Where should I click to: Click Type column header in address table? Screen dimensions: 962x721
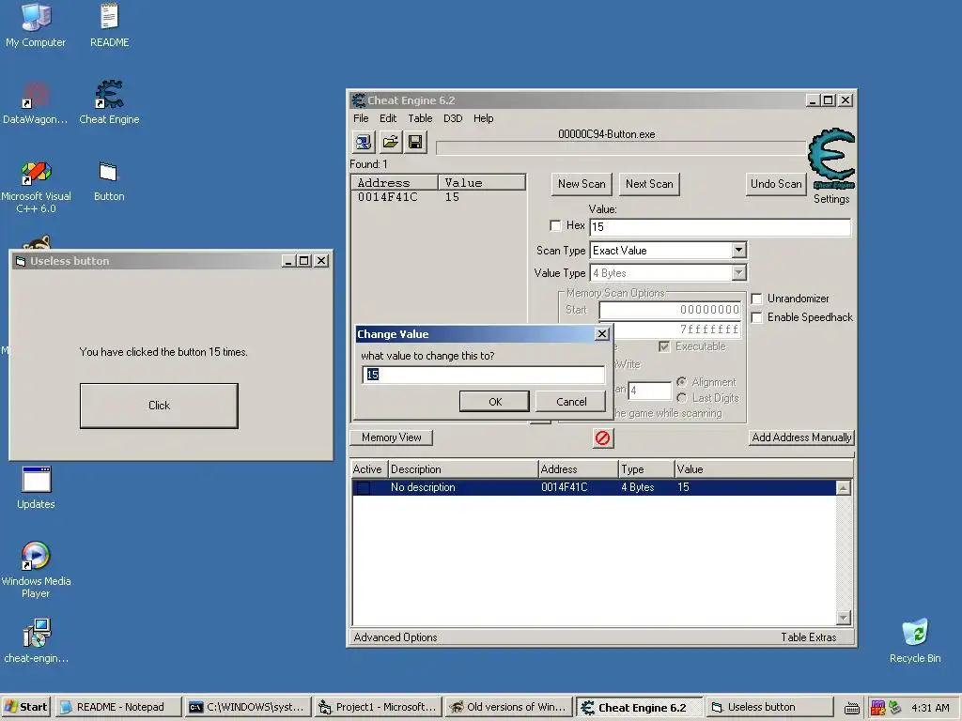pos(646,469)
